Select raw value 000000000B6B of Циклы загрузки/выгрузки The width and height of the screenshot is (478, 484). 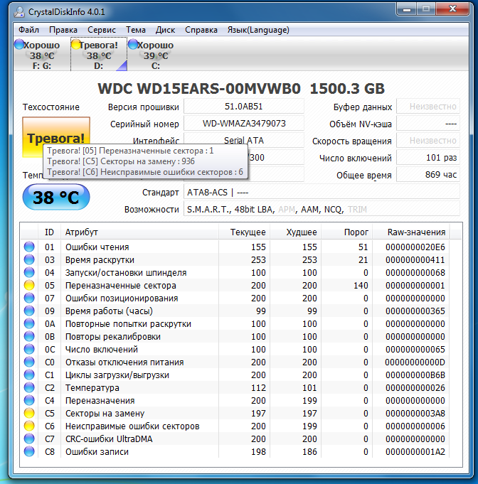click(415, 375)
